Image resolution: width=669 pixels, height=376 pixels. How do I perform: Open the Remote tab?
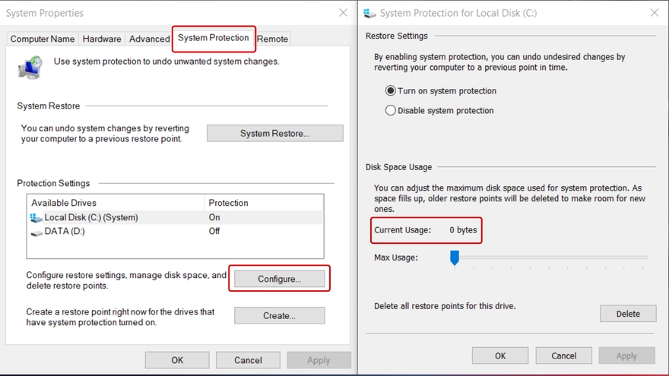(x=272, y=39)
